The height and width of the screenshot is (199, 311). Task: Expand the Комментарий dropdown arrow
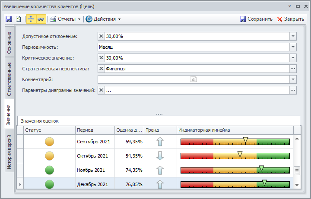click(293, 79)
